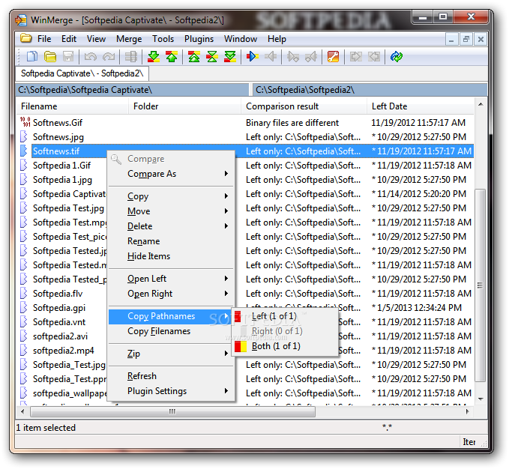
Task: Expand the Plugin Settings submenu
Action: point(171,391)
